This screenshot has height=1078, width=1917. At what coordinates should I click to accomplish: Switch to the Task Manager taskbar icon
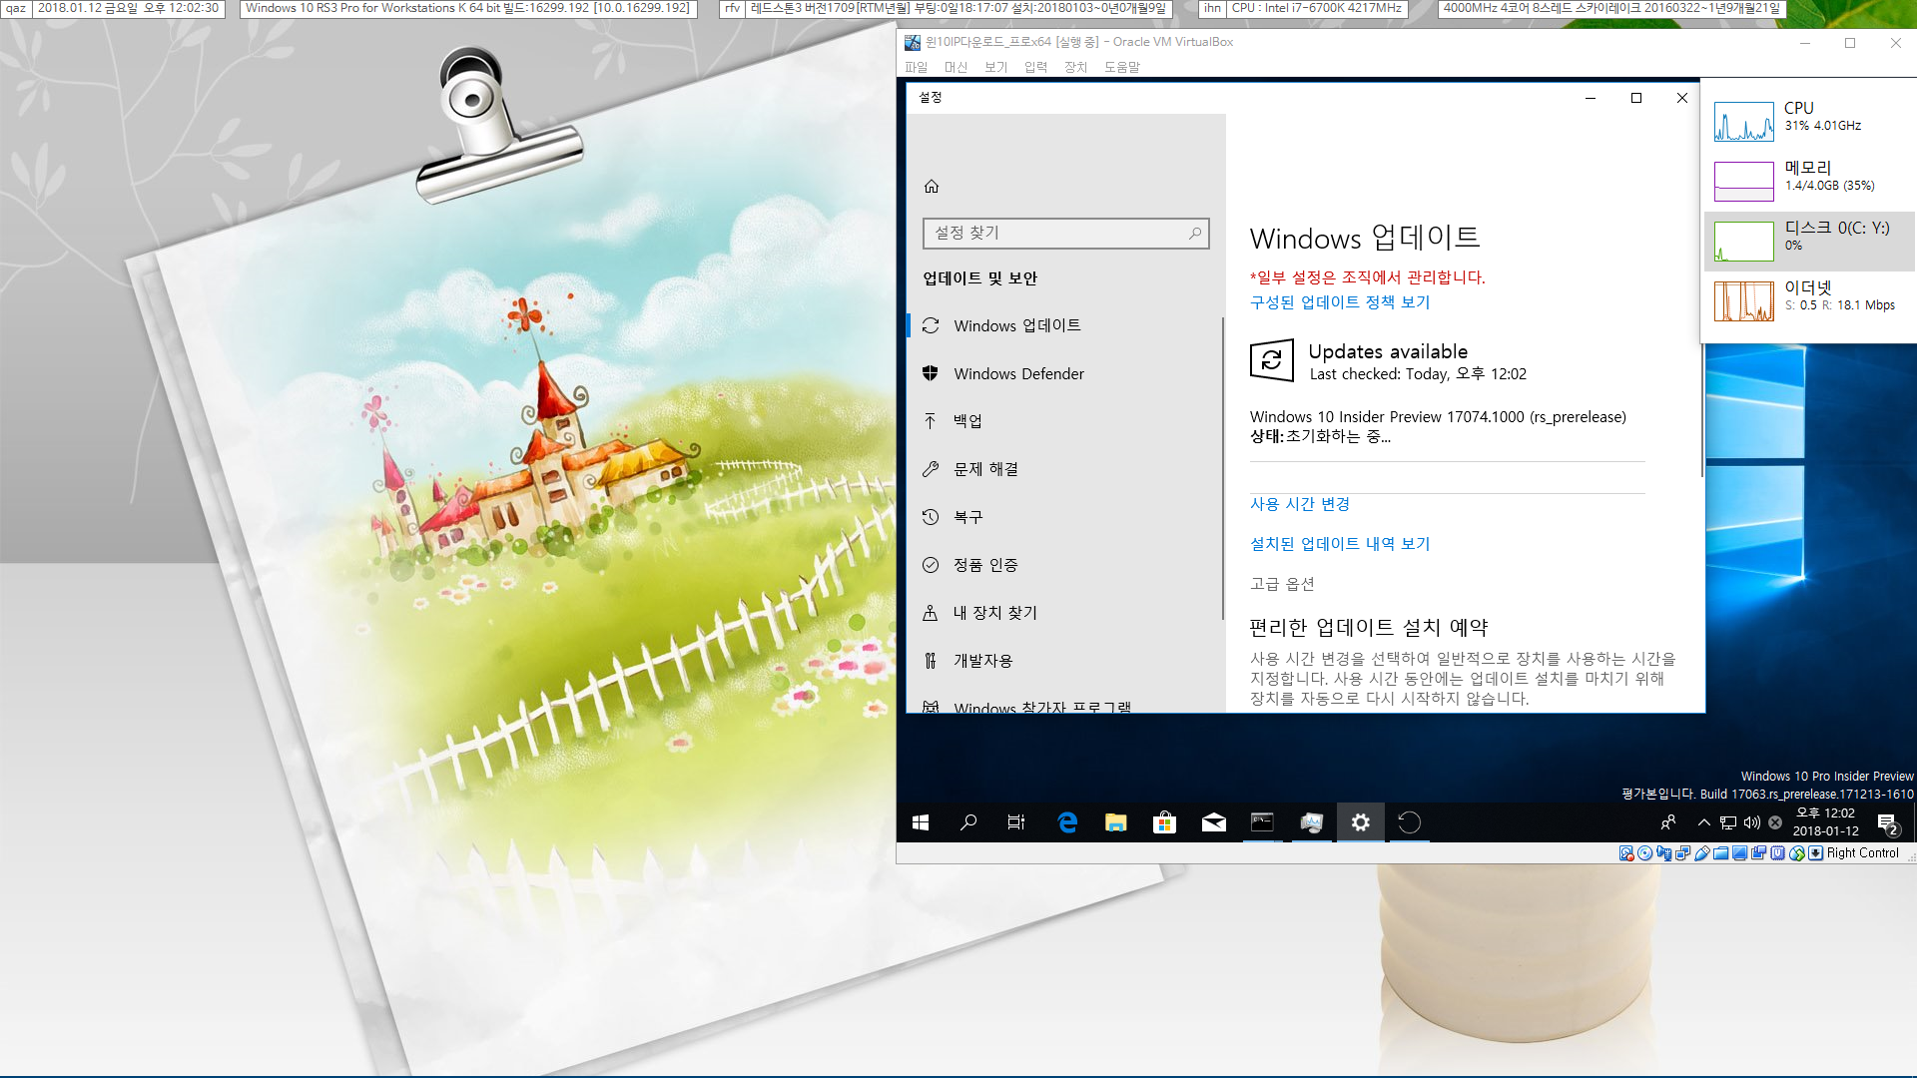pyautogui.click(x=1312, y=822)
